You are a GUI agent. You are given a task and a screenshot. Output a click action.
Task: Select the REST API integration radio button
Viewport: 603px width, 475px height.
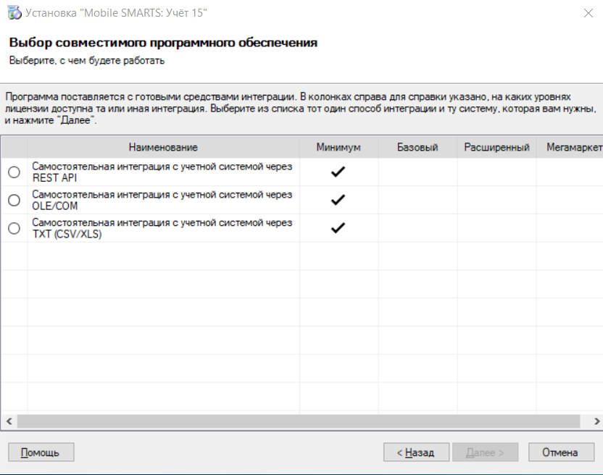tap(14, 172)
